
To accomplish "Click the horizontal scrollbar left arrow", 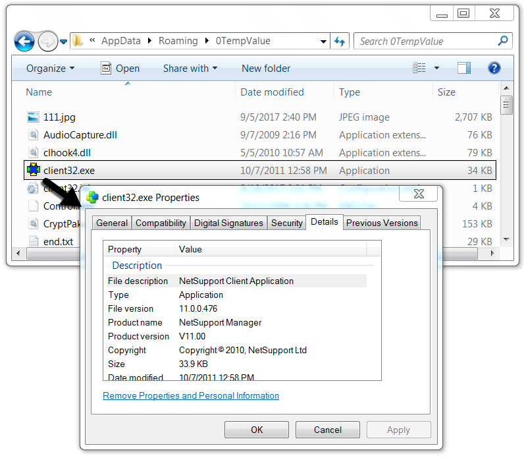I will (18, 253).
